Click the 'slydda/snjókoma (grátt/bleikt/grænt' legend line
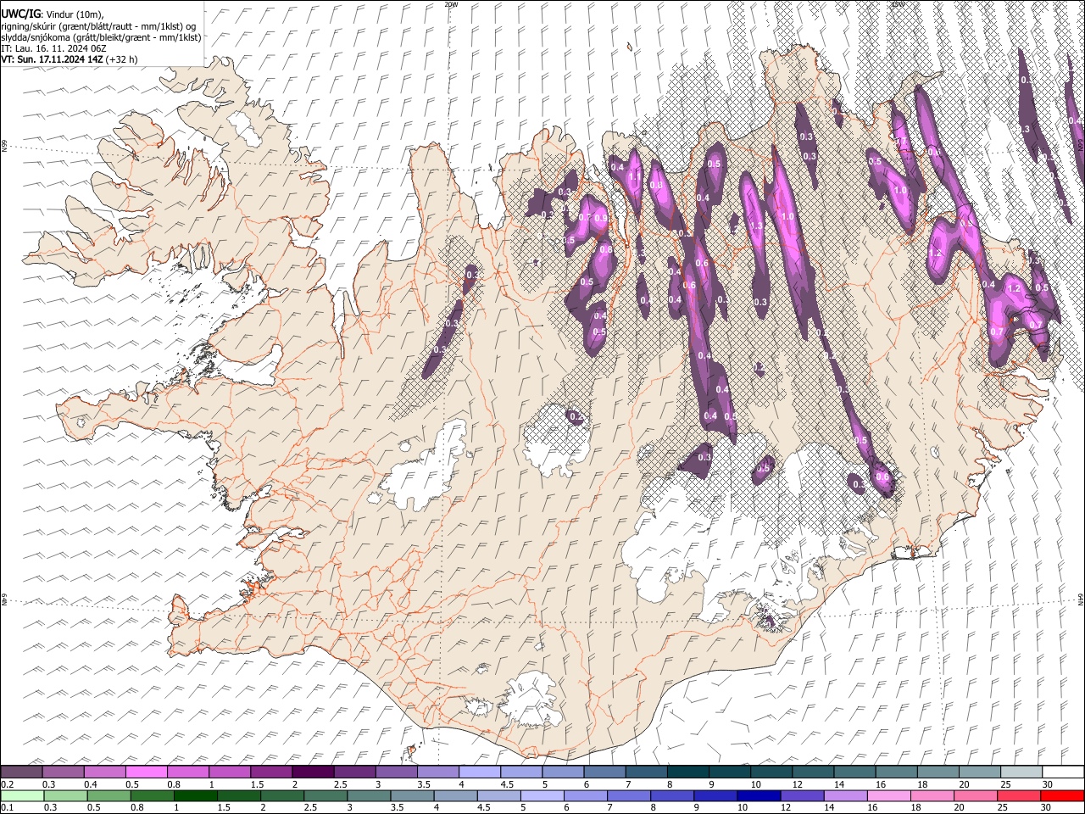 coord(101,37)
